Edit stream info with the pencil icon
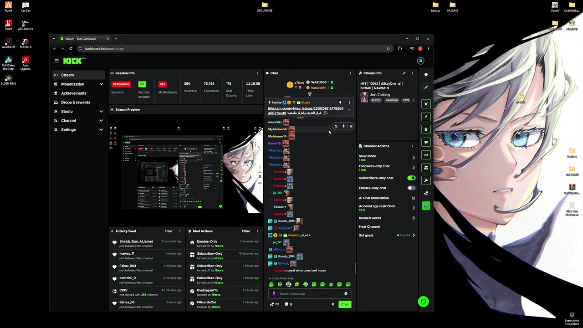The width and height of the screenshot is (583, 328). point(404,73)
